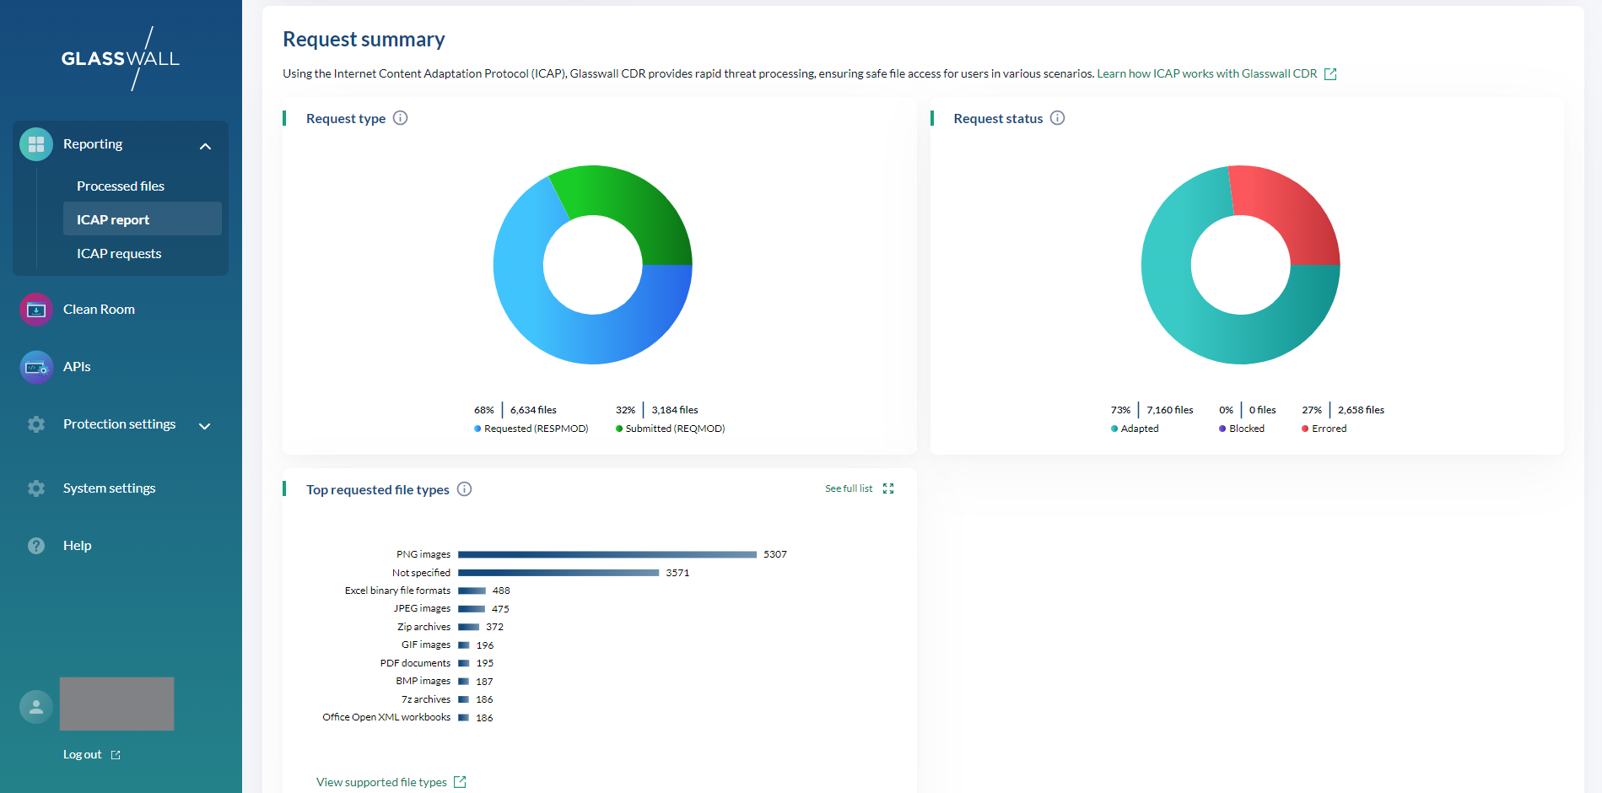Click the Help question mark icon
The height and width of the screenshot is (793, 1602).
36,546
